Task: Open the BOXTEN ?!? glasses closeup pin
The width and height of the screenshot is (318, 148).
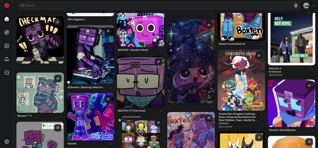Action: click(x=141, y=82)
